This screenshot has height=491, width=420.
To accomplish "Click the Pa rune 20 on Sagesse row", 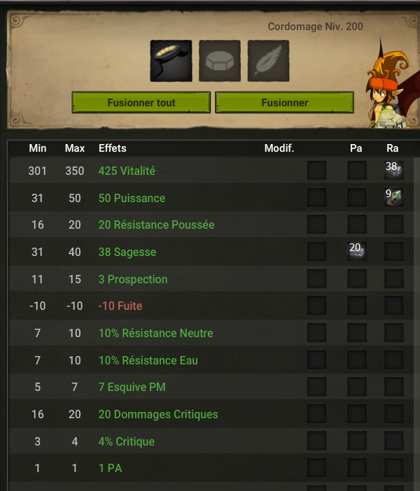I will (357, 251).
